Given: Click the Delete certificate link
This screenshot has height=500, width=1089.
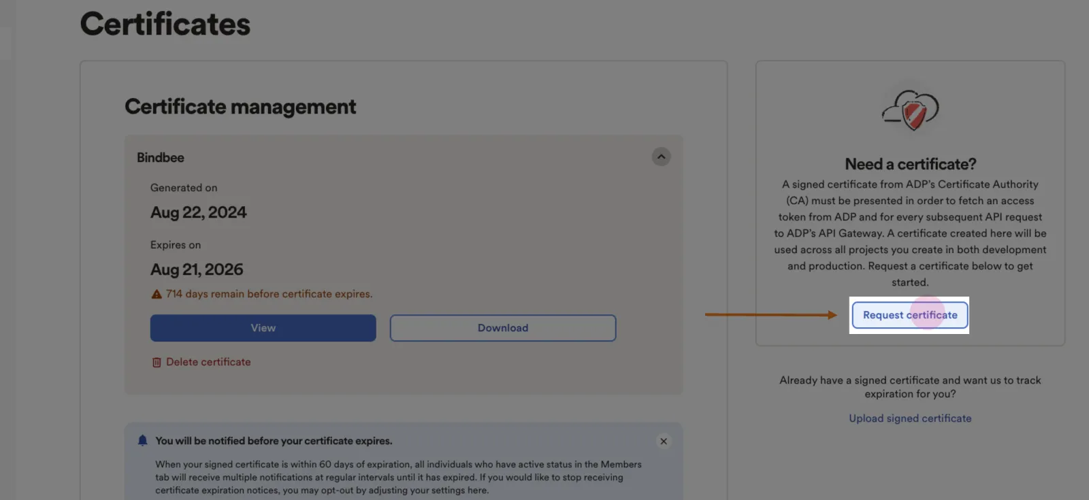Looking at the screenshot, I should click(x=208, y=362).
